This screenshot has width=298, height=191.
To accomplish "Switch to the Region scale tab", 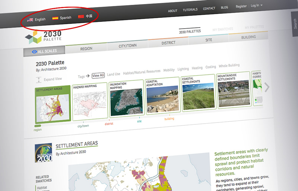I will (x=86, y=48).
